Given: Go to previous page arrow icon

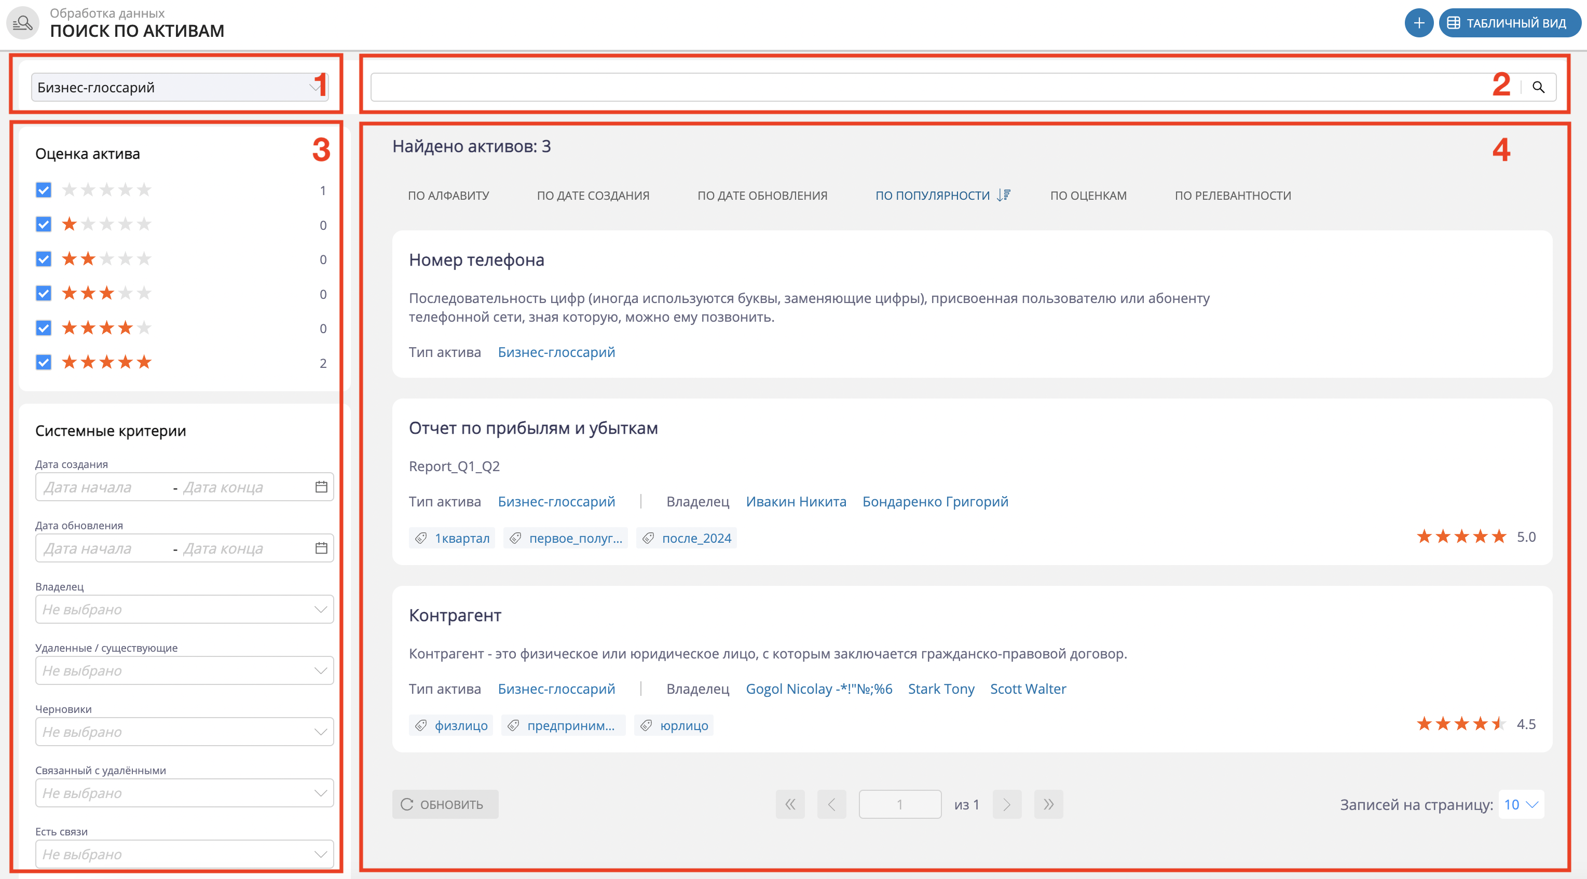Looking at the screenshot, I should pos(832,804).
